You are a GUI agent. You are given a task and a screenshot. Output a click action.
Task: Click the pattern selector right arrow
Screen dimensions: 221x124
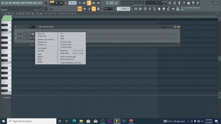point(132,9)
